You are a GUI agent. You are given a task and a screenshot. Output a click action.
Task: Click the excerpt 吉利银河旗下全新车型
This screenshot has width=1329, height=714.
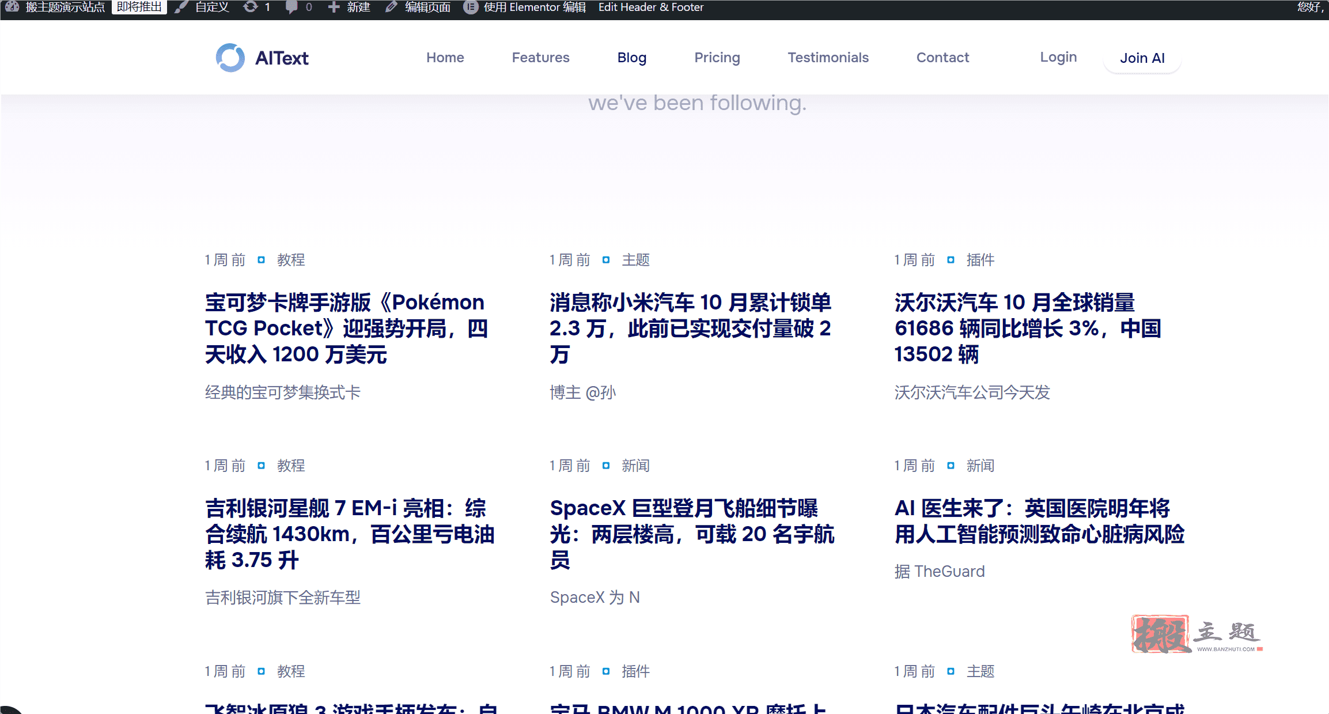(283, 598)
